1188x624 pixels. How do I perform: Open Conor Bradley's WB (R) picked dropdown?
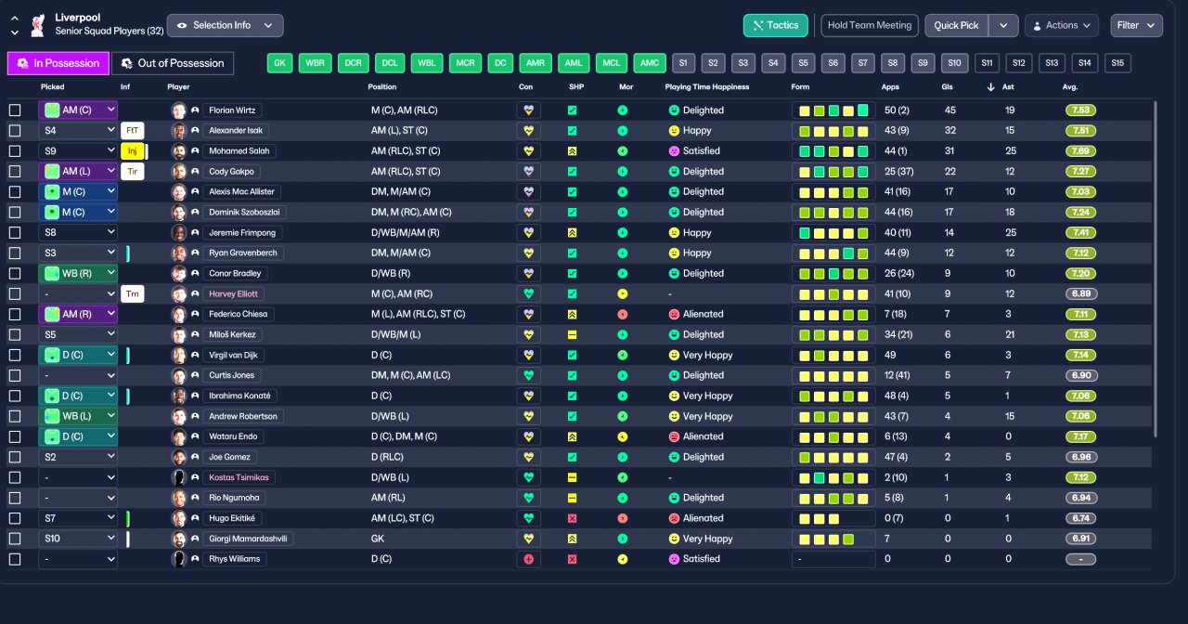(78, 273)
